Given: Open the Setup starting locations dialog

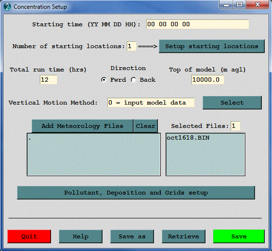Looking at the screenshot, I should coord(212,46).
